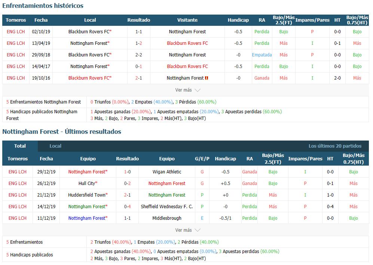Click the Handicap header in historical table
The height and width of the screenshot is (265, 373).
[238, 20]
